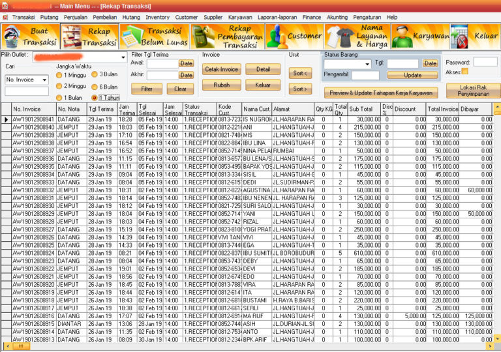Open Rekap Pembayaran Transaksi toolbar icon
Viewport: 501px width, 352px height.
[228, 37]
